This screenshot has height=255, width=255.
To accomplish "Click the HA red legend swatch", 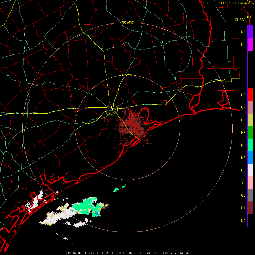I will coord(250,95).
